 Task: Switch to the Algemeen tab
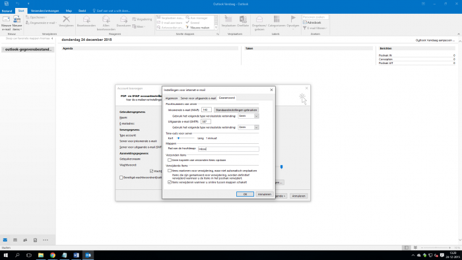click(x=172, y=98)
